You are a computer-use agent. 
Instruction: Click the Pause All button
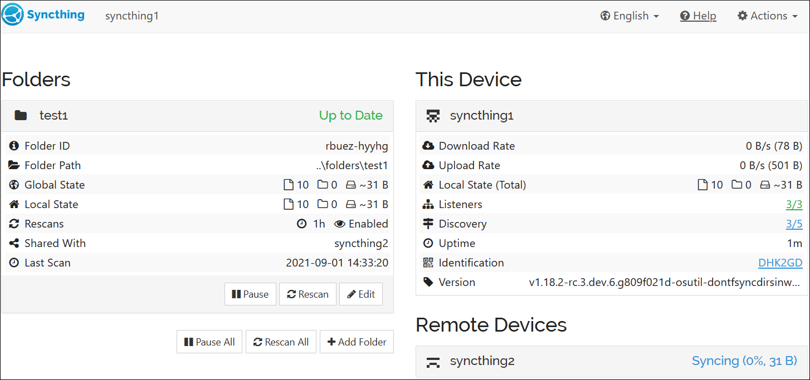point(209,342)
